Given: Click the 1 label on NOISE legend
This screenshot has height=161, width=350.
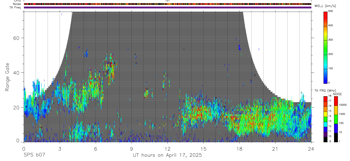Looking at the screenshot, I should [340, 141].
